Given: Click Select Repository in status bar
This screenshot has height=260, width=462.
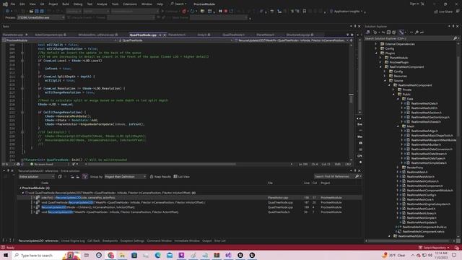Looking at the screenshot, I should click(435, 248).
